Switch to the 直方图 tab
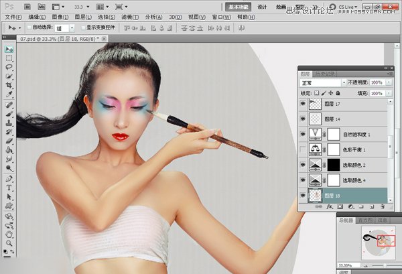 pos(364,220)
